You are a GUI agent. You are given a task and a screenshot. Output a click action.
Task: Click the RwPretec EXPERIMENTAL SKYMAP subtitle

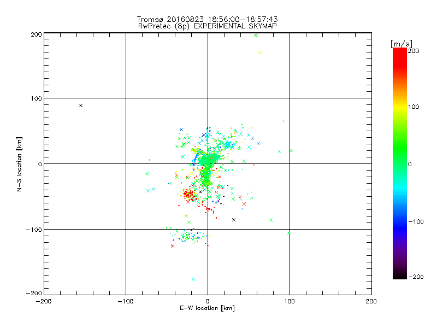click(208, 26)
